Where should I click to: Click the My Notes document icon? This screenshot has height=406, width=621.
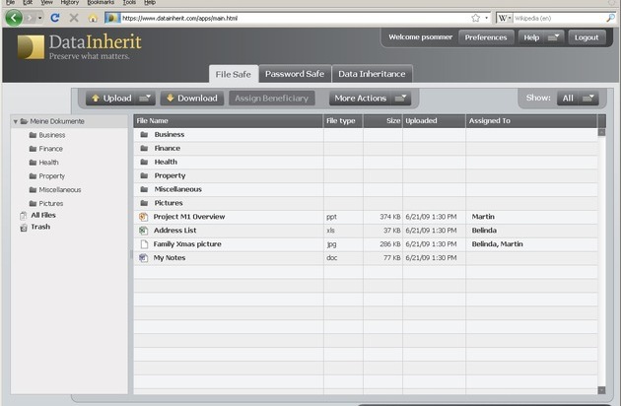pos(144,258)
